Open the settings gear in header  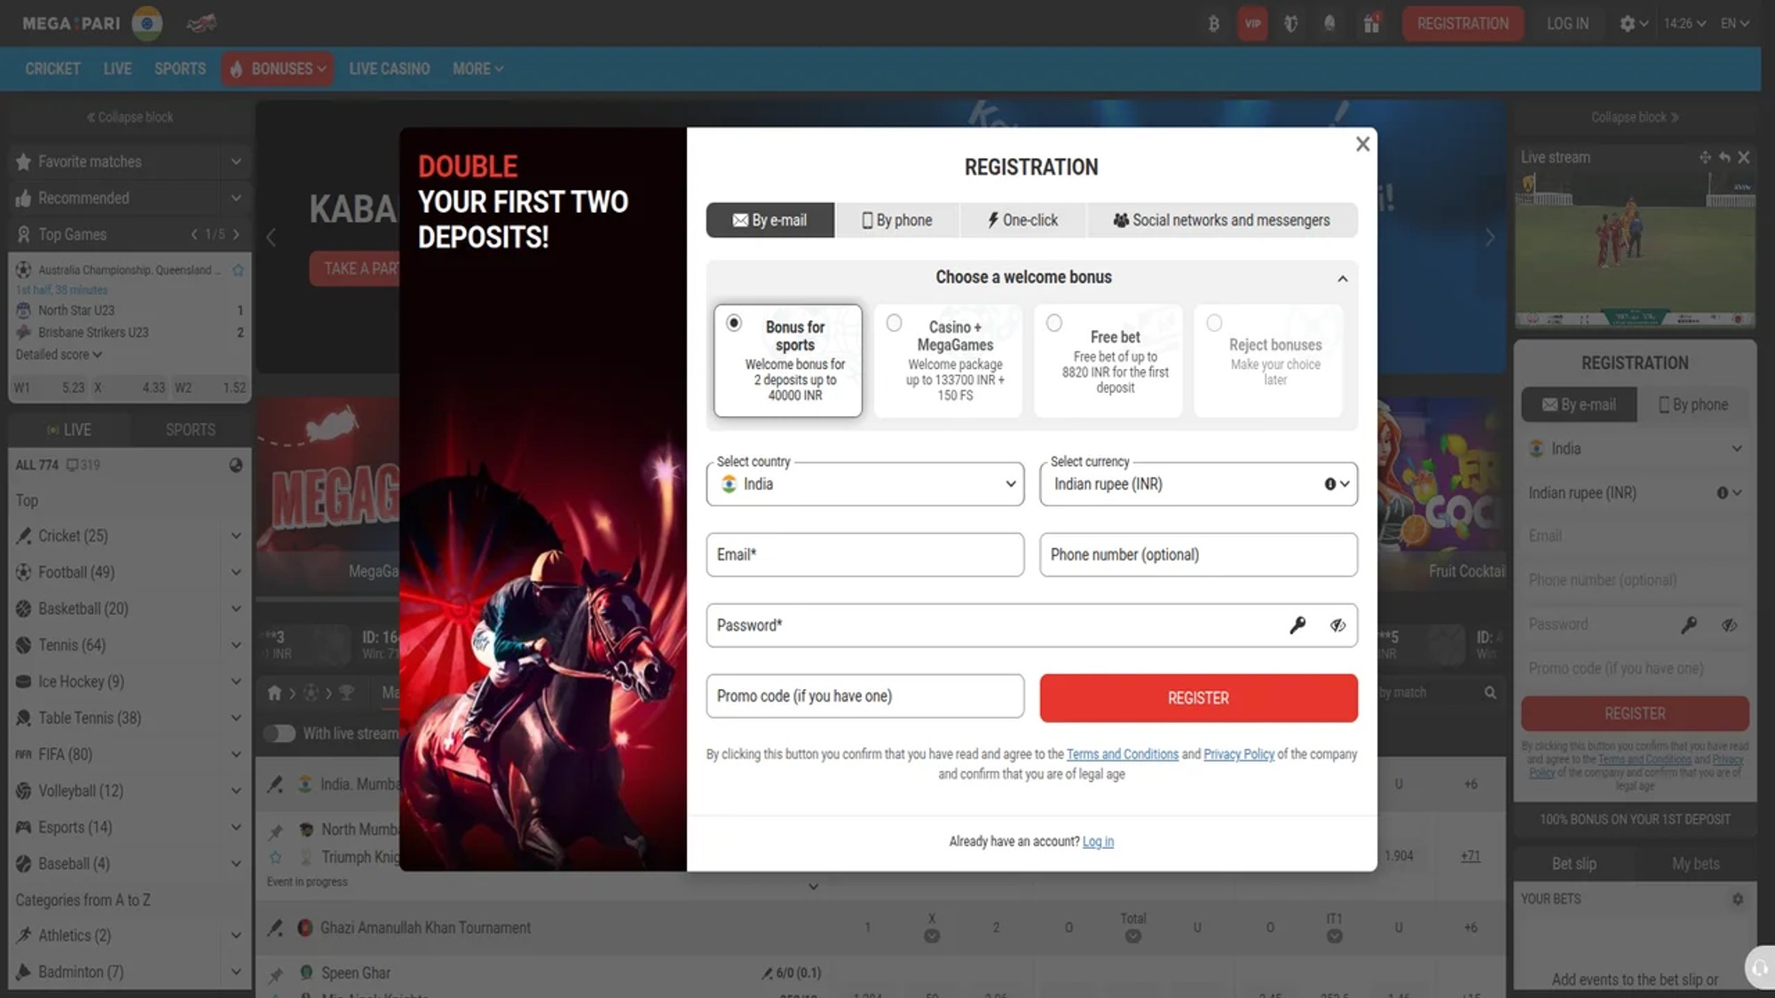tap(1627, 24)
